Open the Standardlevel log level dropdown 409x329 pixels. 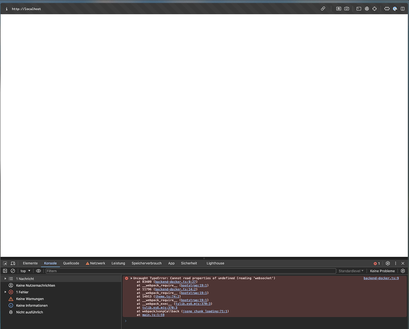point(351,271)
